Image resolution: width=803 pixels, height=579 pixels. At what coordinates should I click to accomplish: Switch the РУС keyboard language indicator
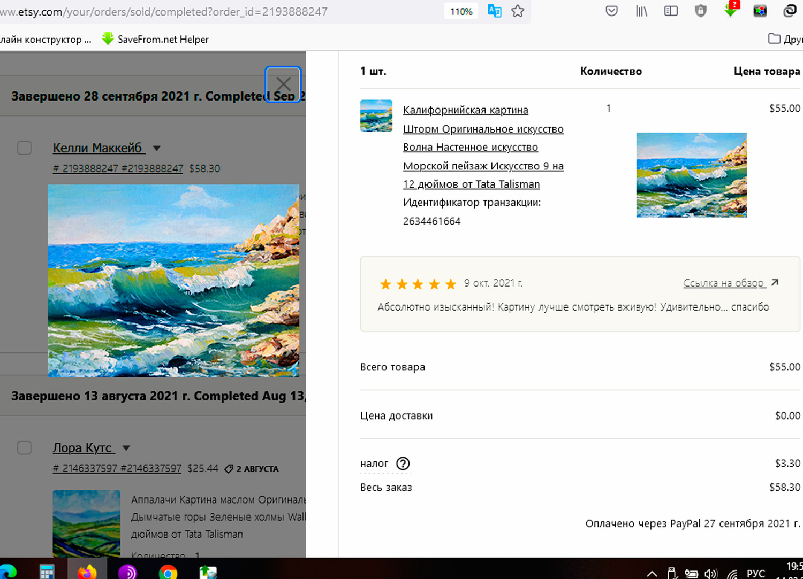click(756, 574)
